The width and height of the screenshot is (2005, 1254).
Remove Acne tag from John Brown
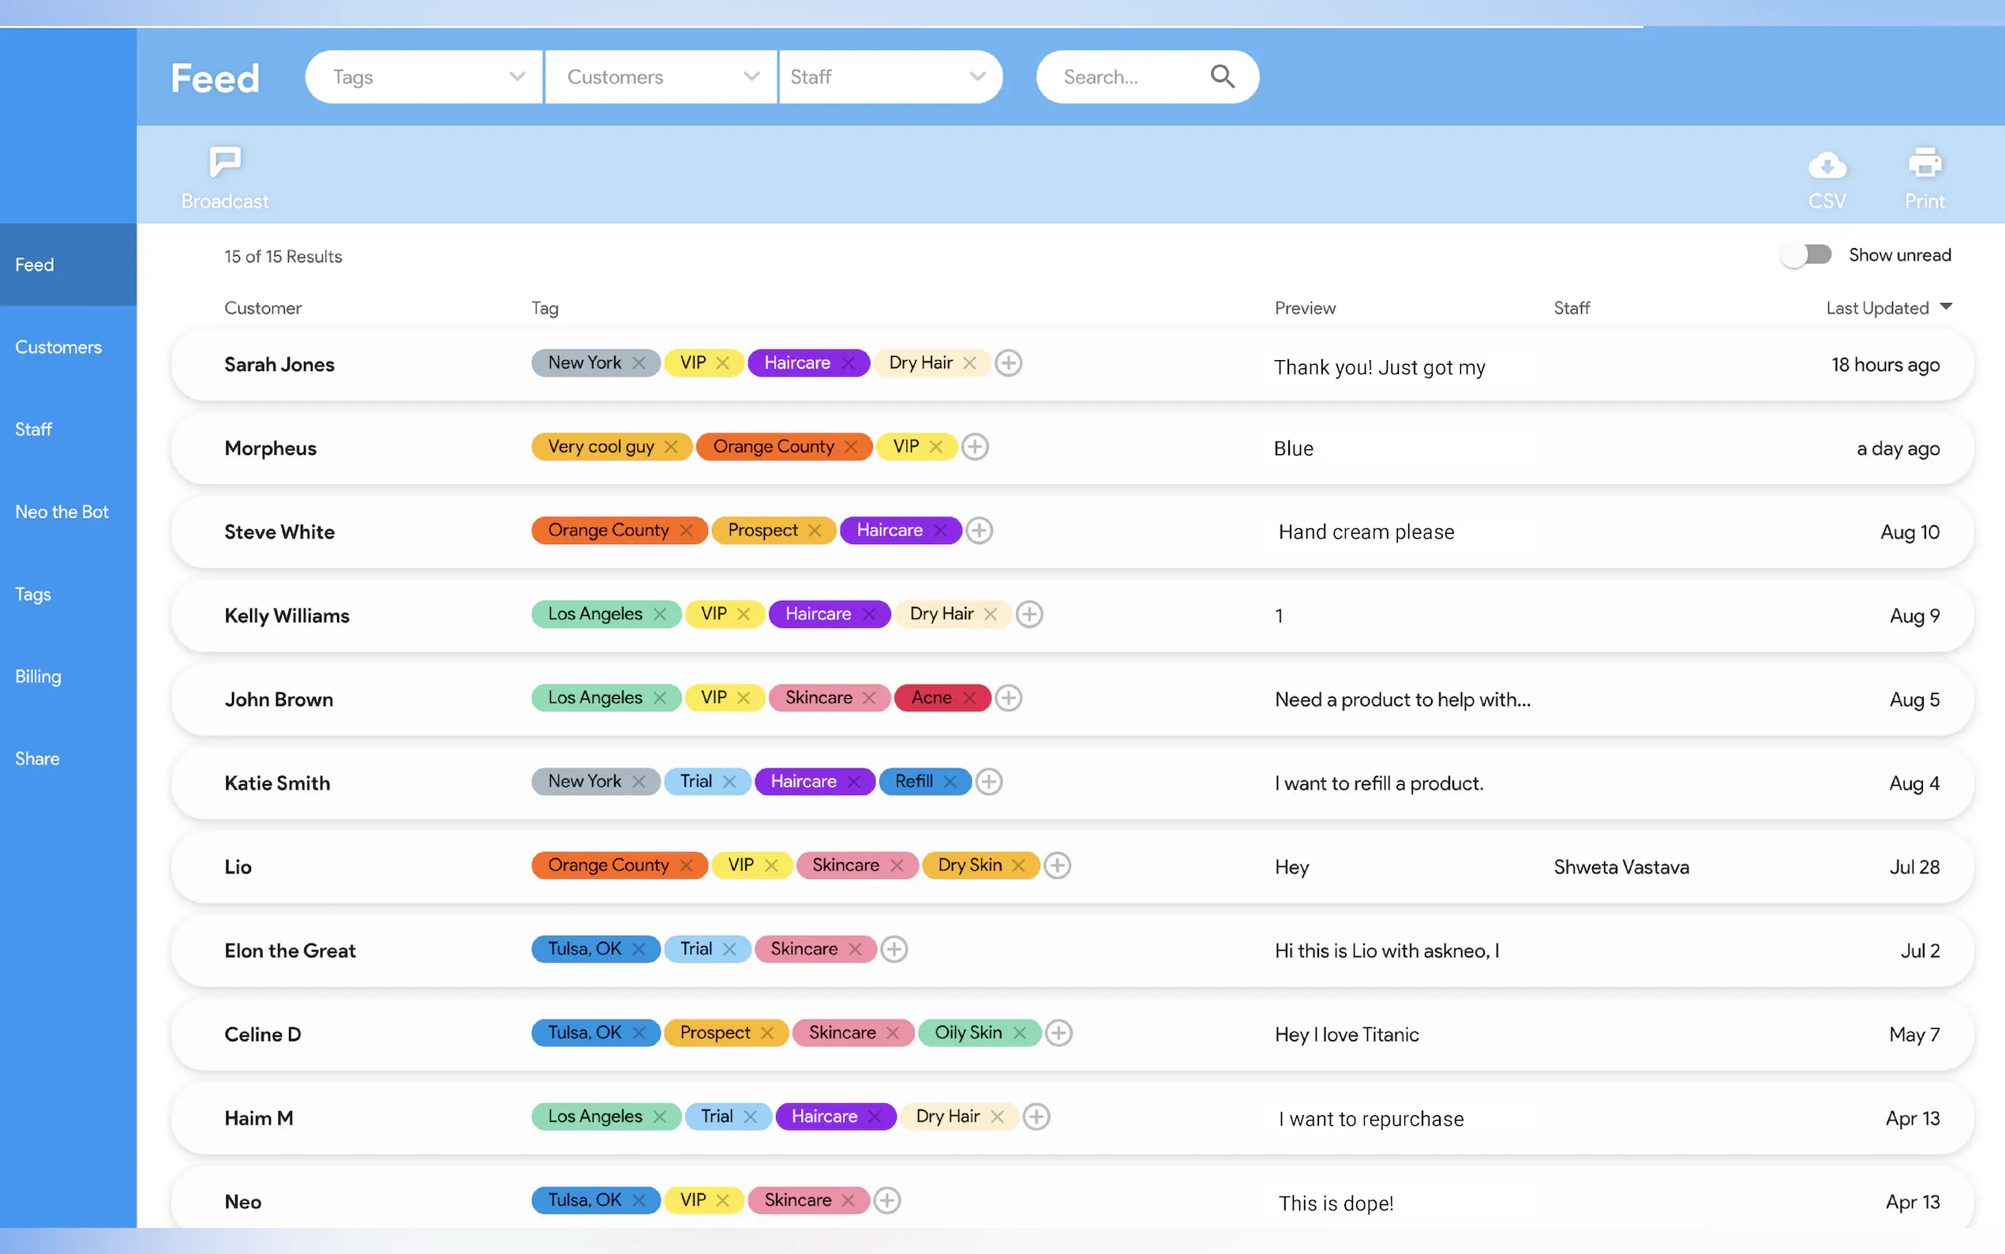[x=969, y=698]
